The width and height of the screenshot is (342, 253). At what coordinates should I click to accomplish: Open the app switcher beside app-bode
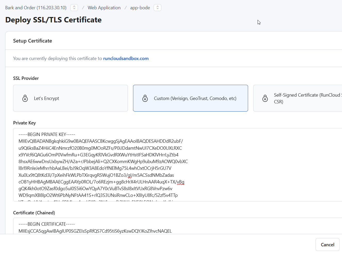pos(157,8)
